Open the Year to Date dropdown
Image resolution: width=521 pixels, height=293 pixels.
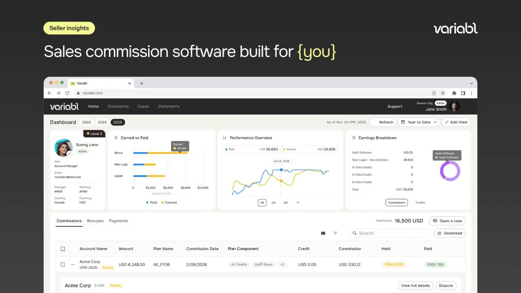[x=419, y=122]
